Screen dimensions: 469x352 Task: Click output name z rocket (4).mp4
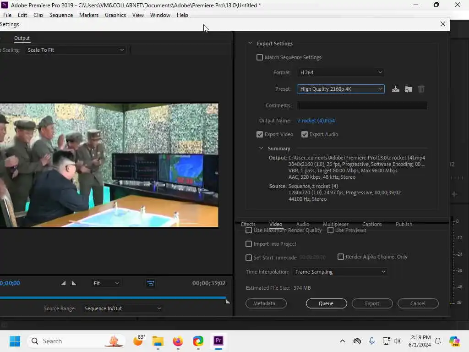[x=316, y=121]
